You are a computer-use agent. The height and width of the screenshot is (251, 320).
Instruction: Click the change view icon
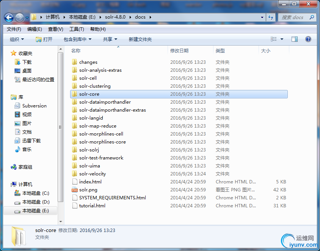274,39
